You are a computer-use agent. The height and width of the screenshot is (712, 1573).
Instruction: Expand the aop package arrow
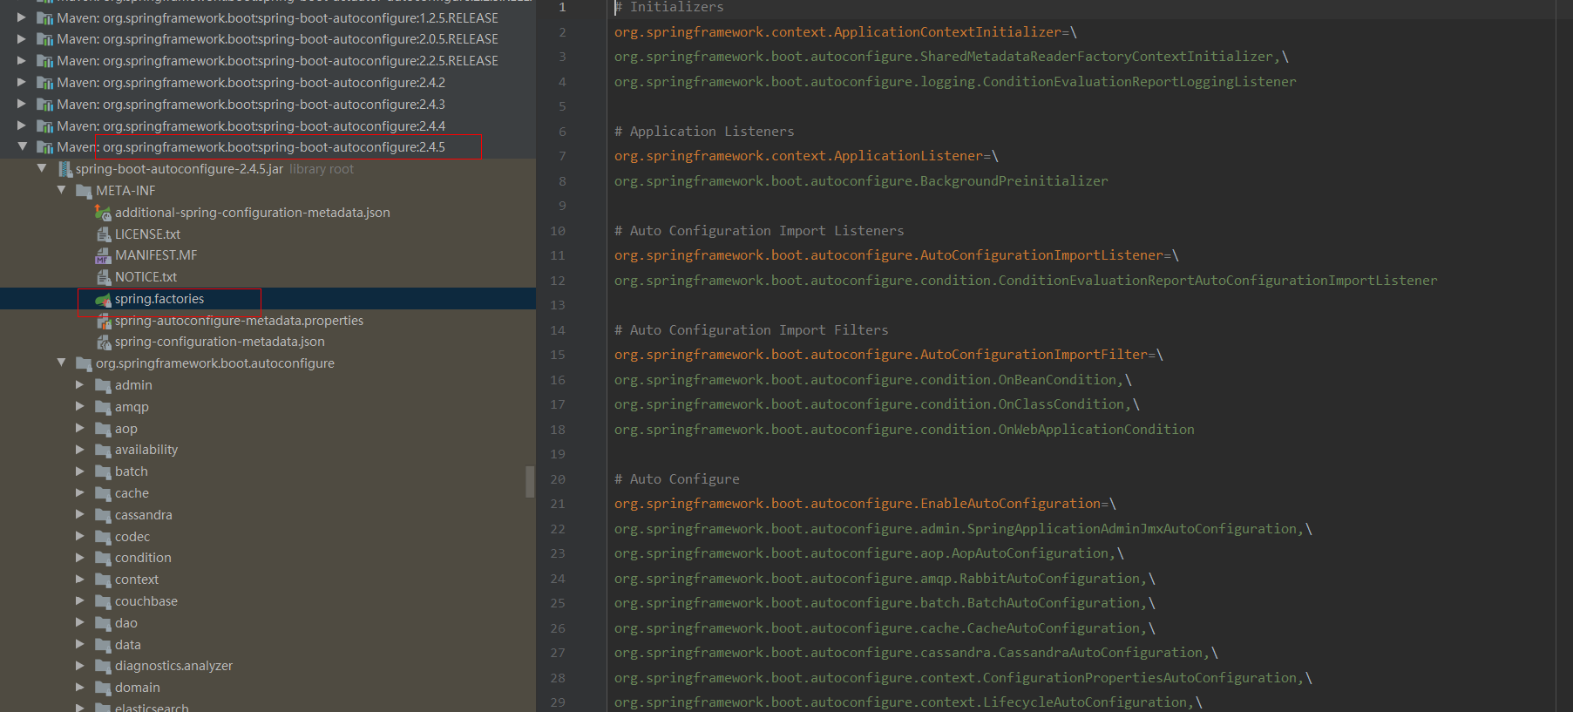click(80, 428)
